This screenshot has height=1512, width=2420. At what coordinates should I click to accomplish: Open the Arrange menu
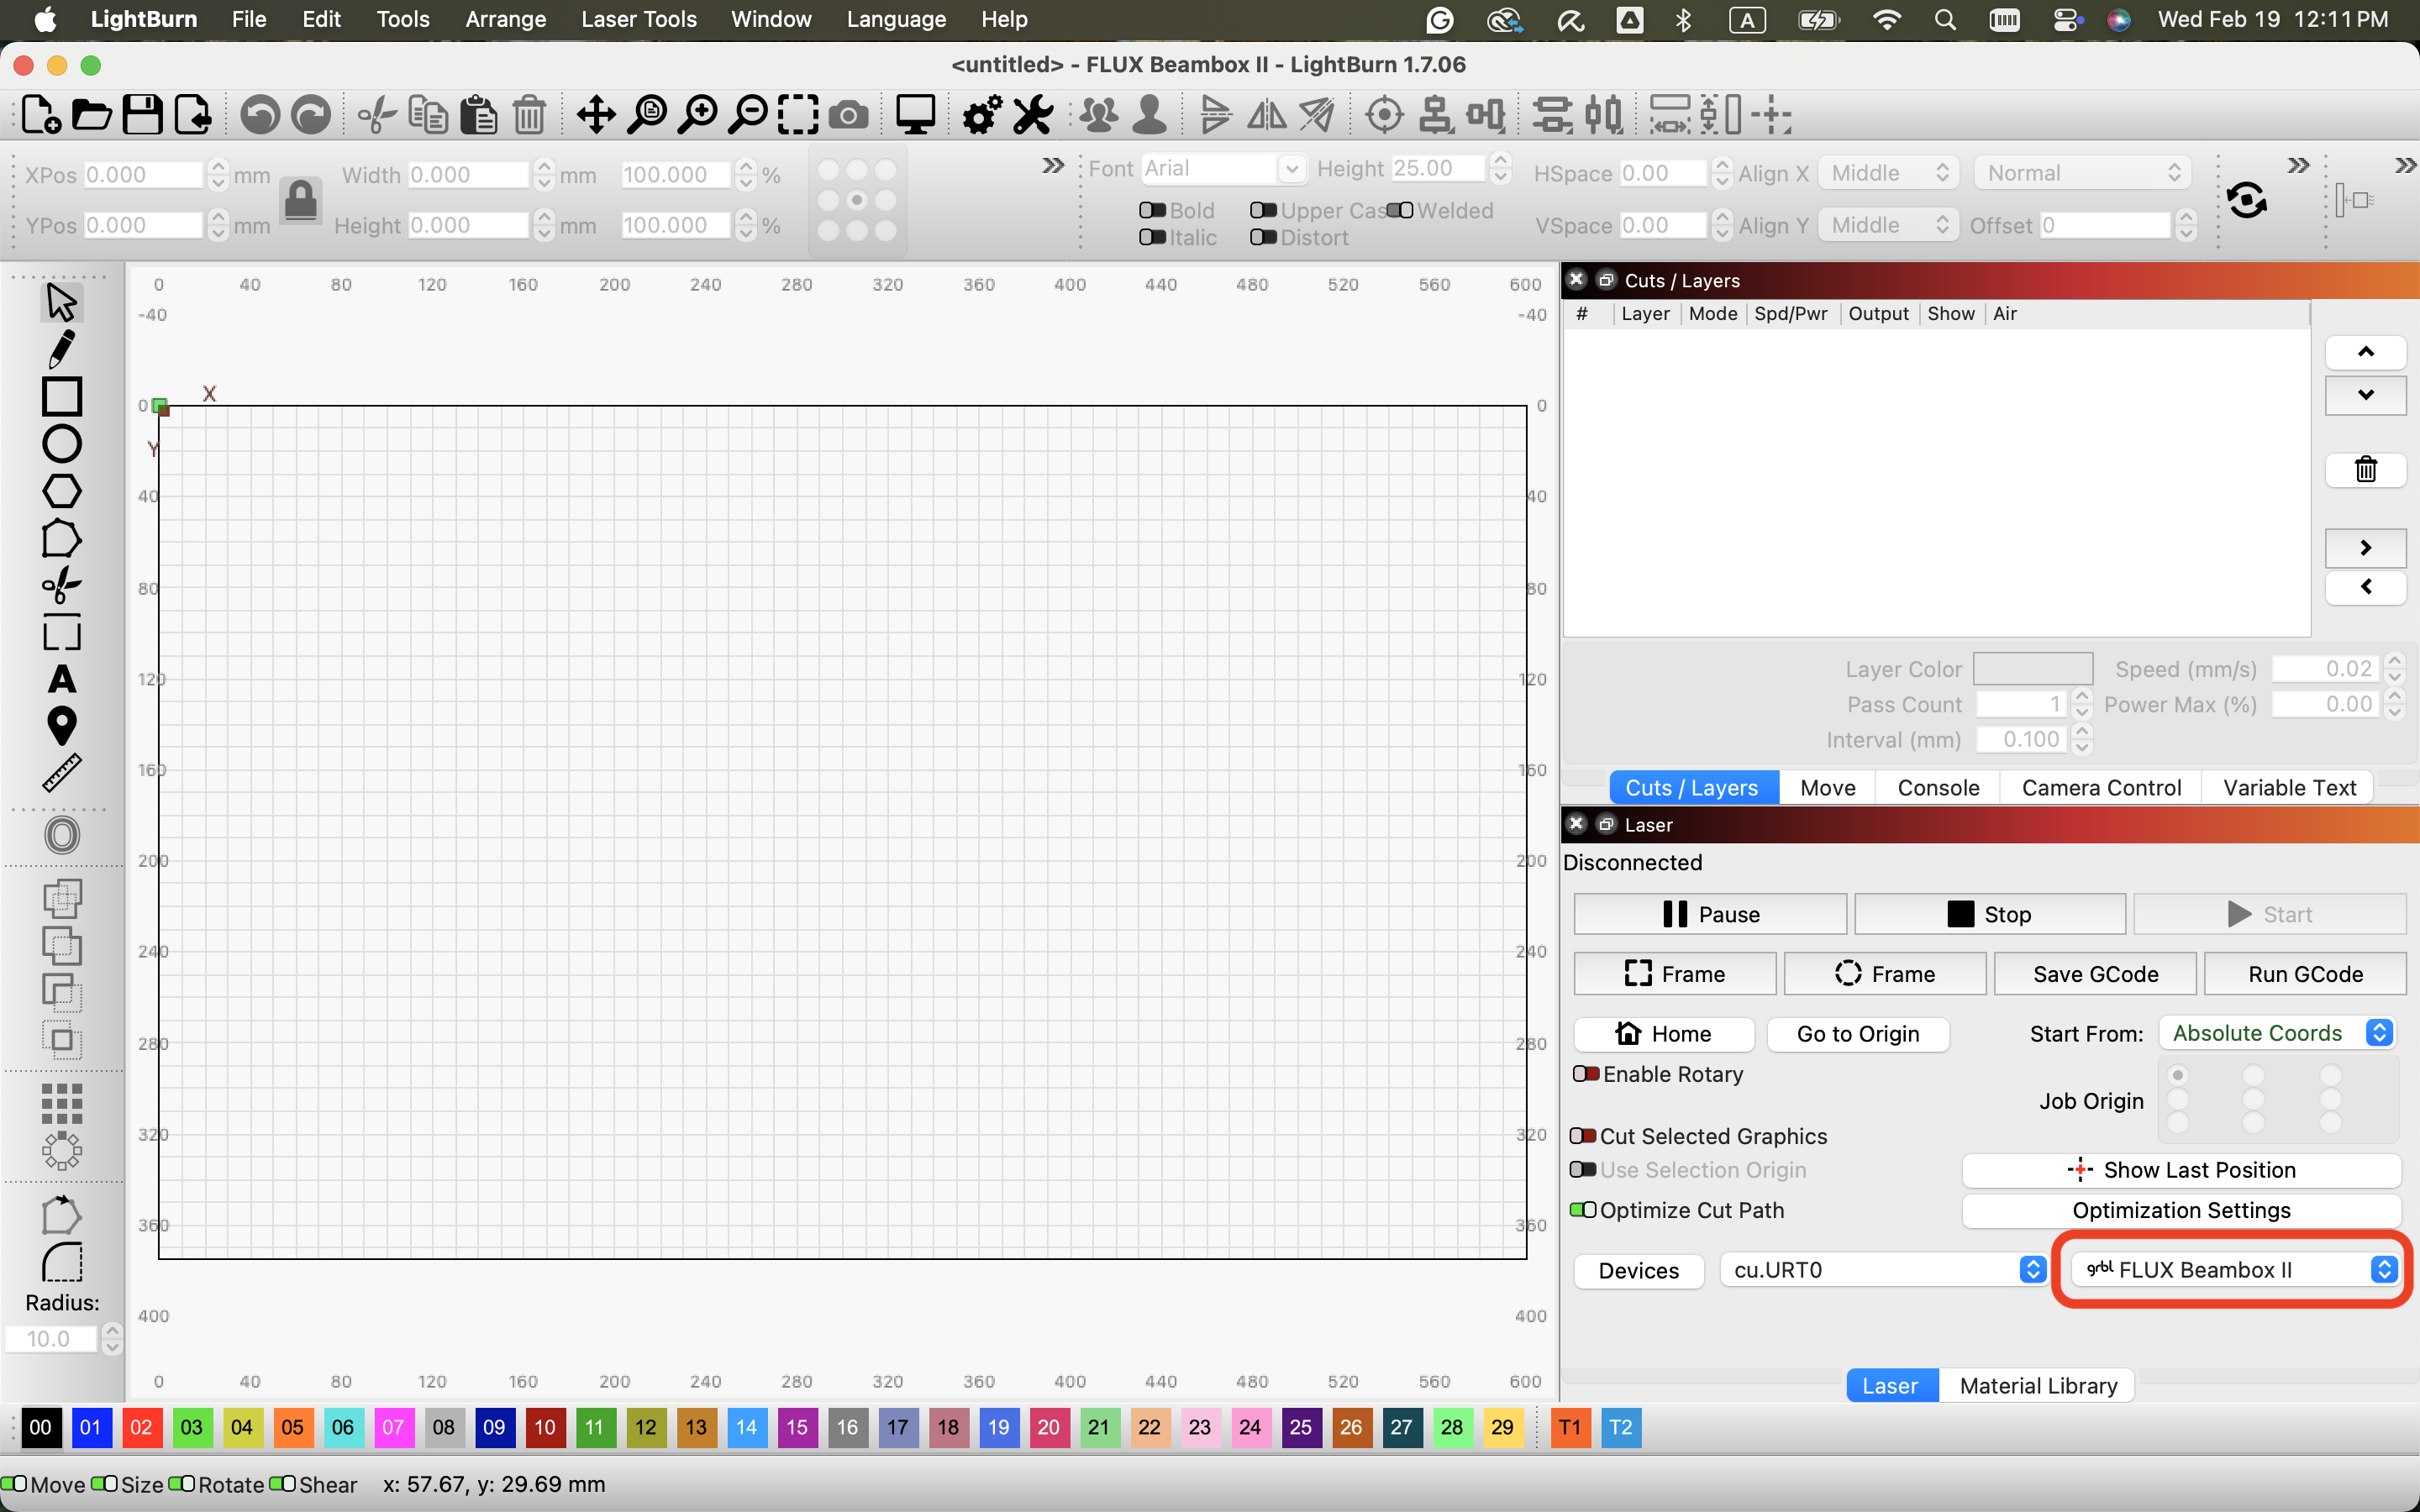[x=505, y=19]
